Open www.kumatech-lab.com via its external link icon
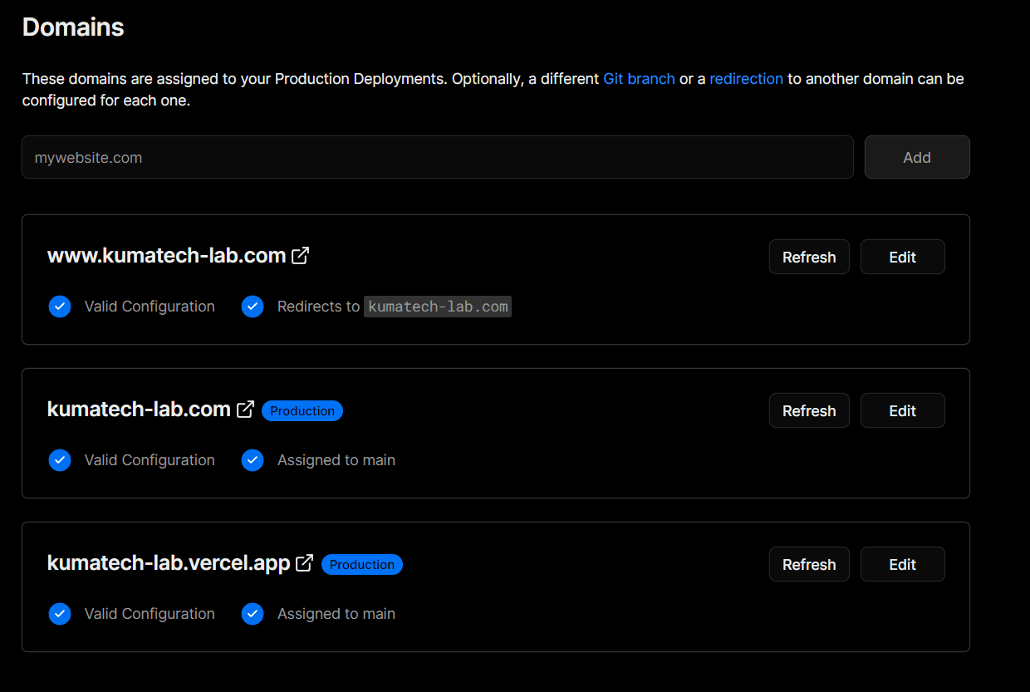Screen dimensions: 1030x692 (x=299, y=256)
